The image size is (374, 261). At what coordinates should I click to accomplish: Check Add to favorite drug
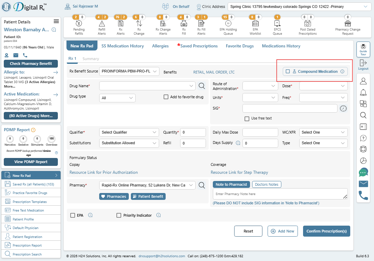166,97
